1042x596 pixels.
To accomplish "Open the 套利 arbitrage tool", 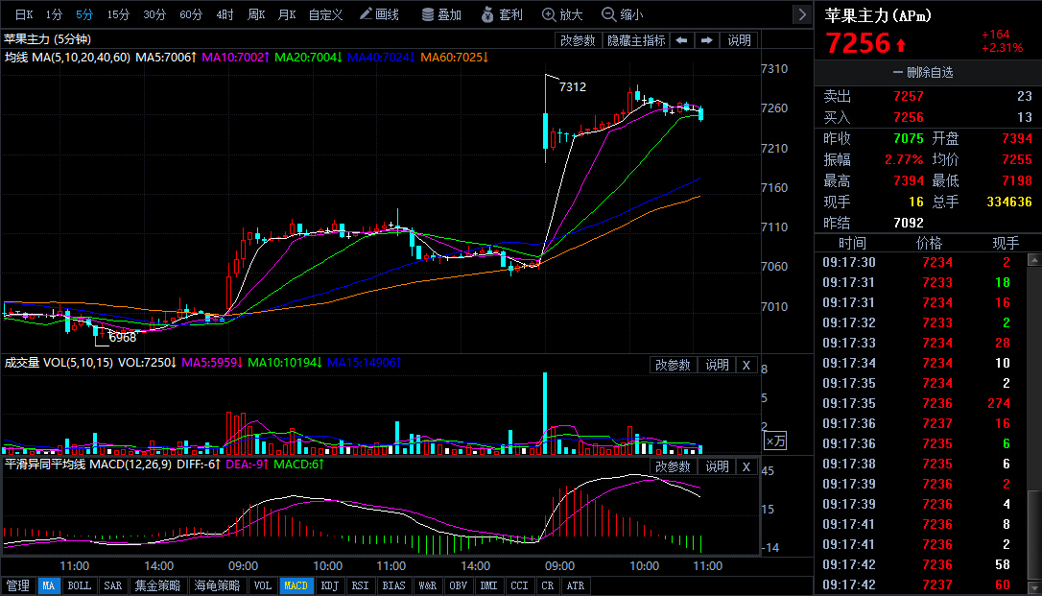I will pyautogui.click(x=502, y=14).
